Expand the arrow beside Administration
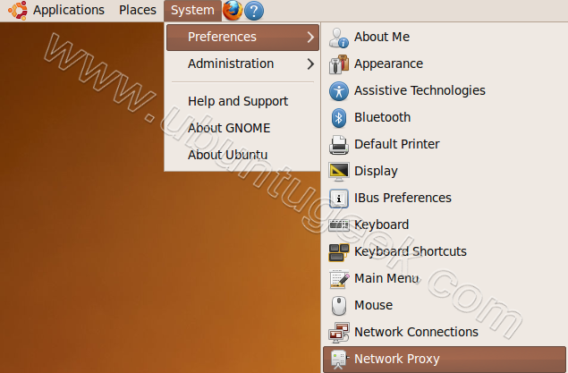The image size is (568, 373). point(310,64)
